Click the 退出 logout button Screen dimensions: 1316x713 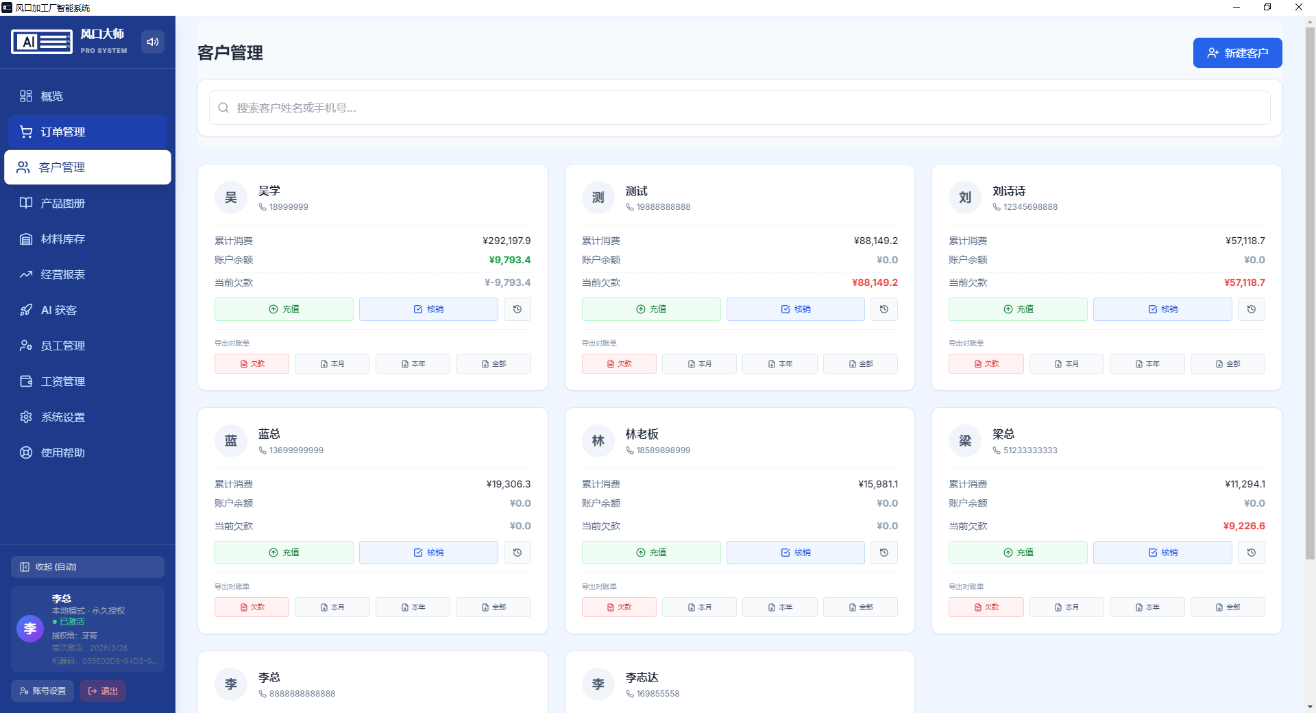point(103,691)
